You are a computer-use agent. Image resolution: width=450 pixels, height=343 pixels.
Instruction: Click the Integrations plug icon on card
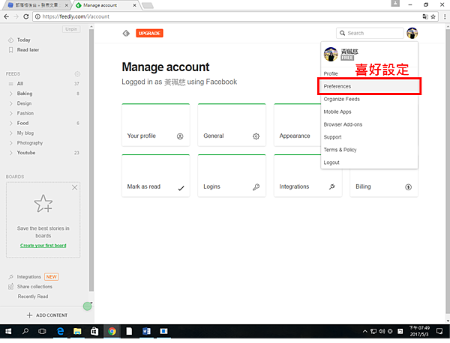point(332,186)
